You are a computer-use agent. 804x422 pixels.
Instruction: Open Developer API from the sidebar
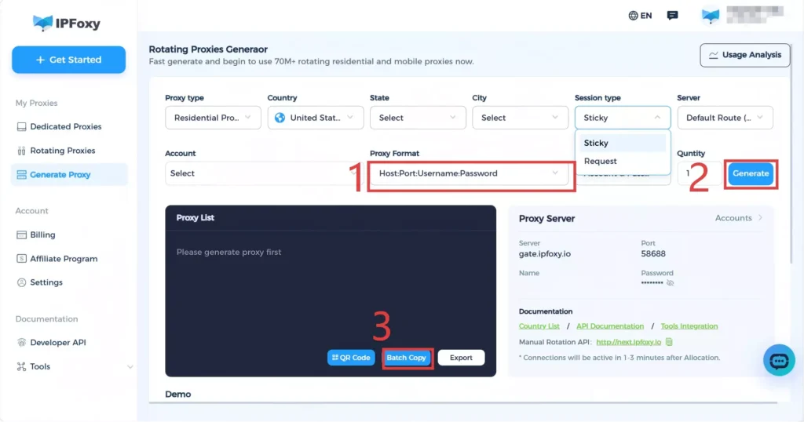(x=57, y=343)
